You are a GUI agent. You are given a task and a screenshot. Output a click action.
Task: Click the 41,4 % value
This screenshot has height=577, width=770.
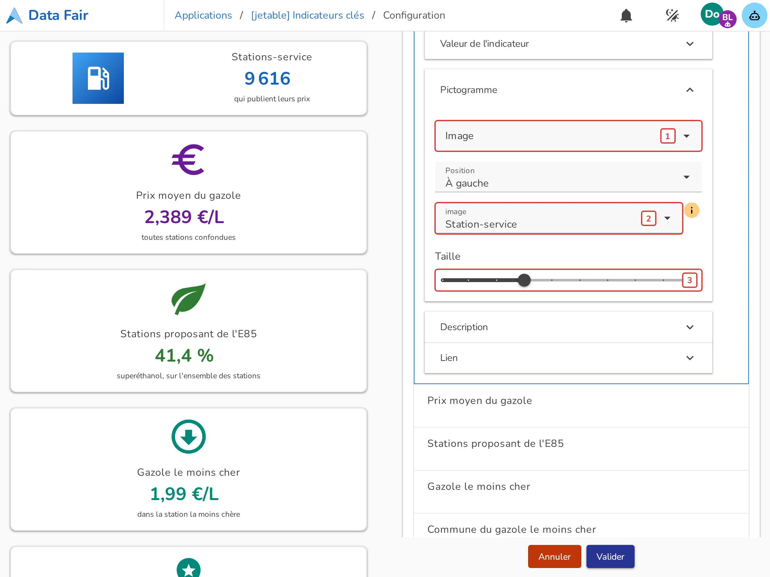[184, 355]
